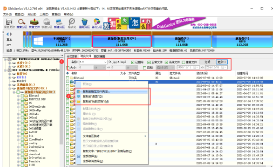The image size is (273, 167).
Task: Switch to the 分区参数 tab
Action: [x=72, y=56]
